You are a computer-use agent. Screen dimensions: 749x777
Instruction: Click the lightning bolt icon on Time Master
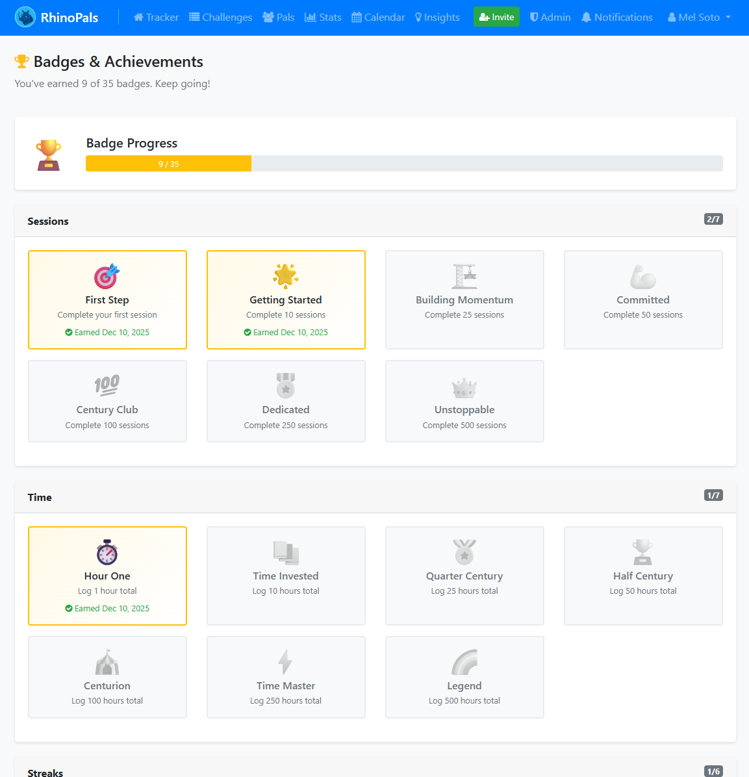point(286,662)
